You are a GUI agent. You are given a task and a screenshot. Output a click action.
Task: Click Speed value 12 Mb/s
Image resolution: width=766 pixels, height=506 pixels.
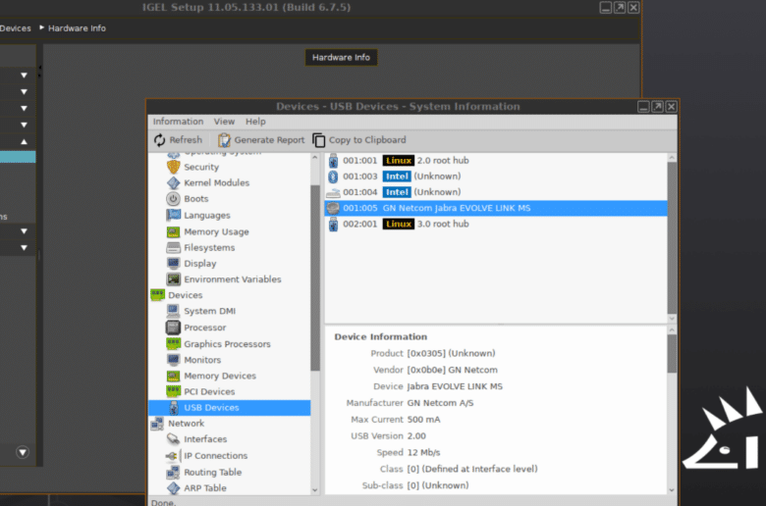(x=423, y=453)
